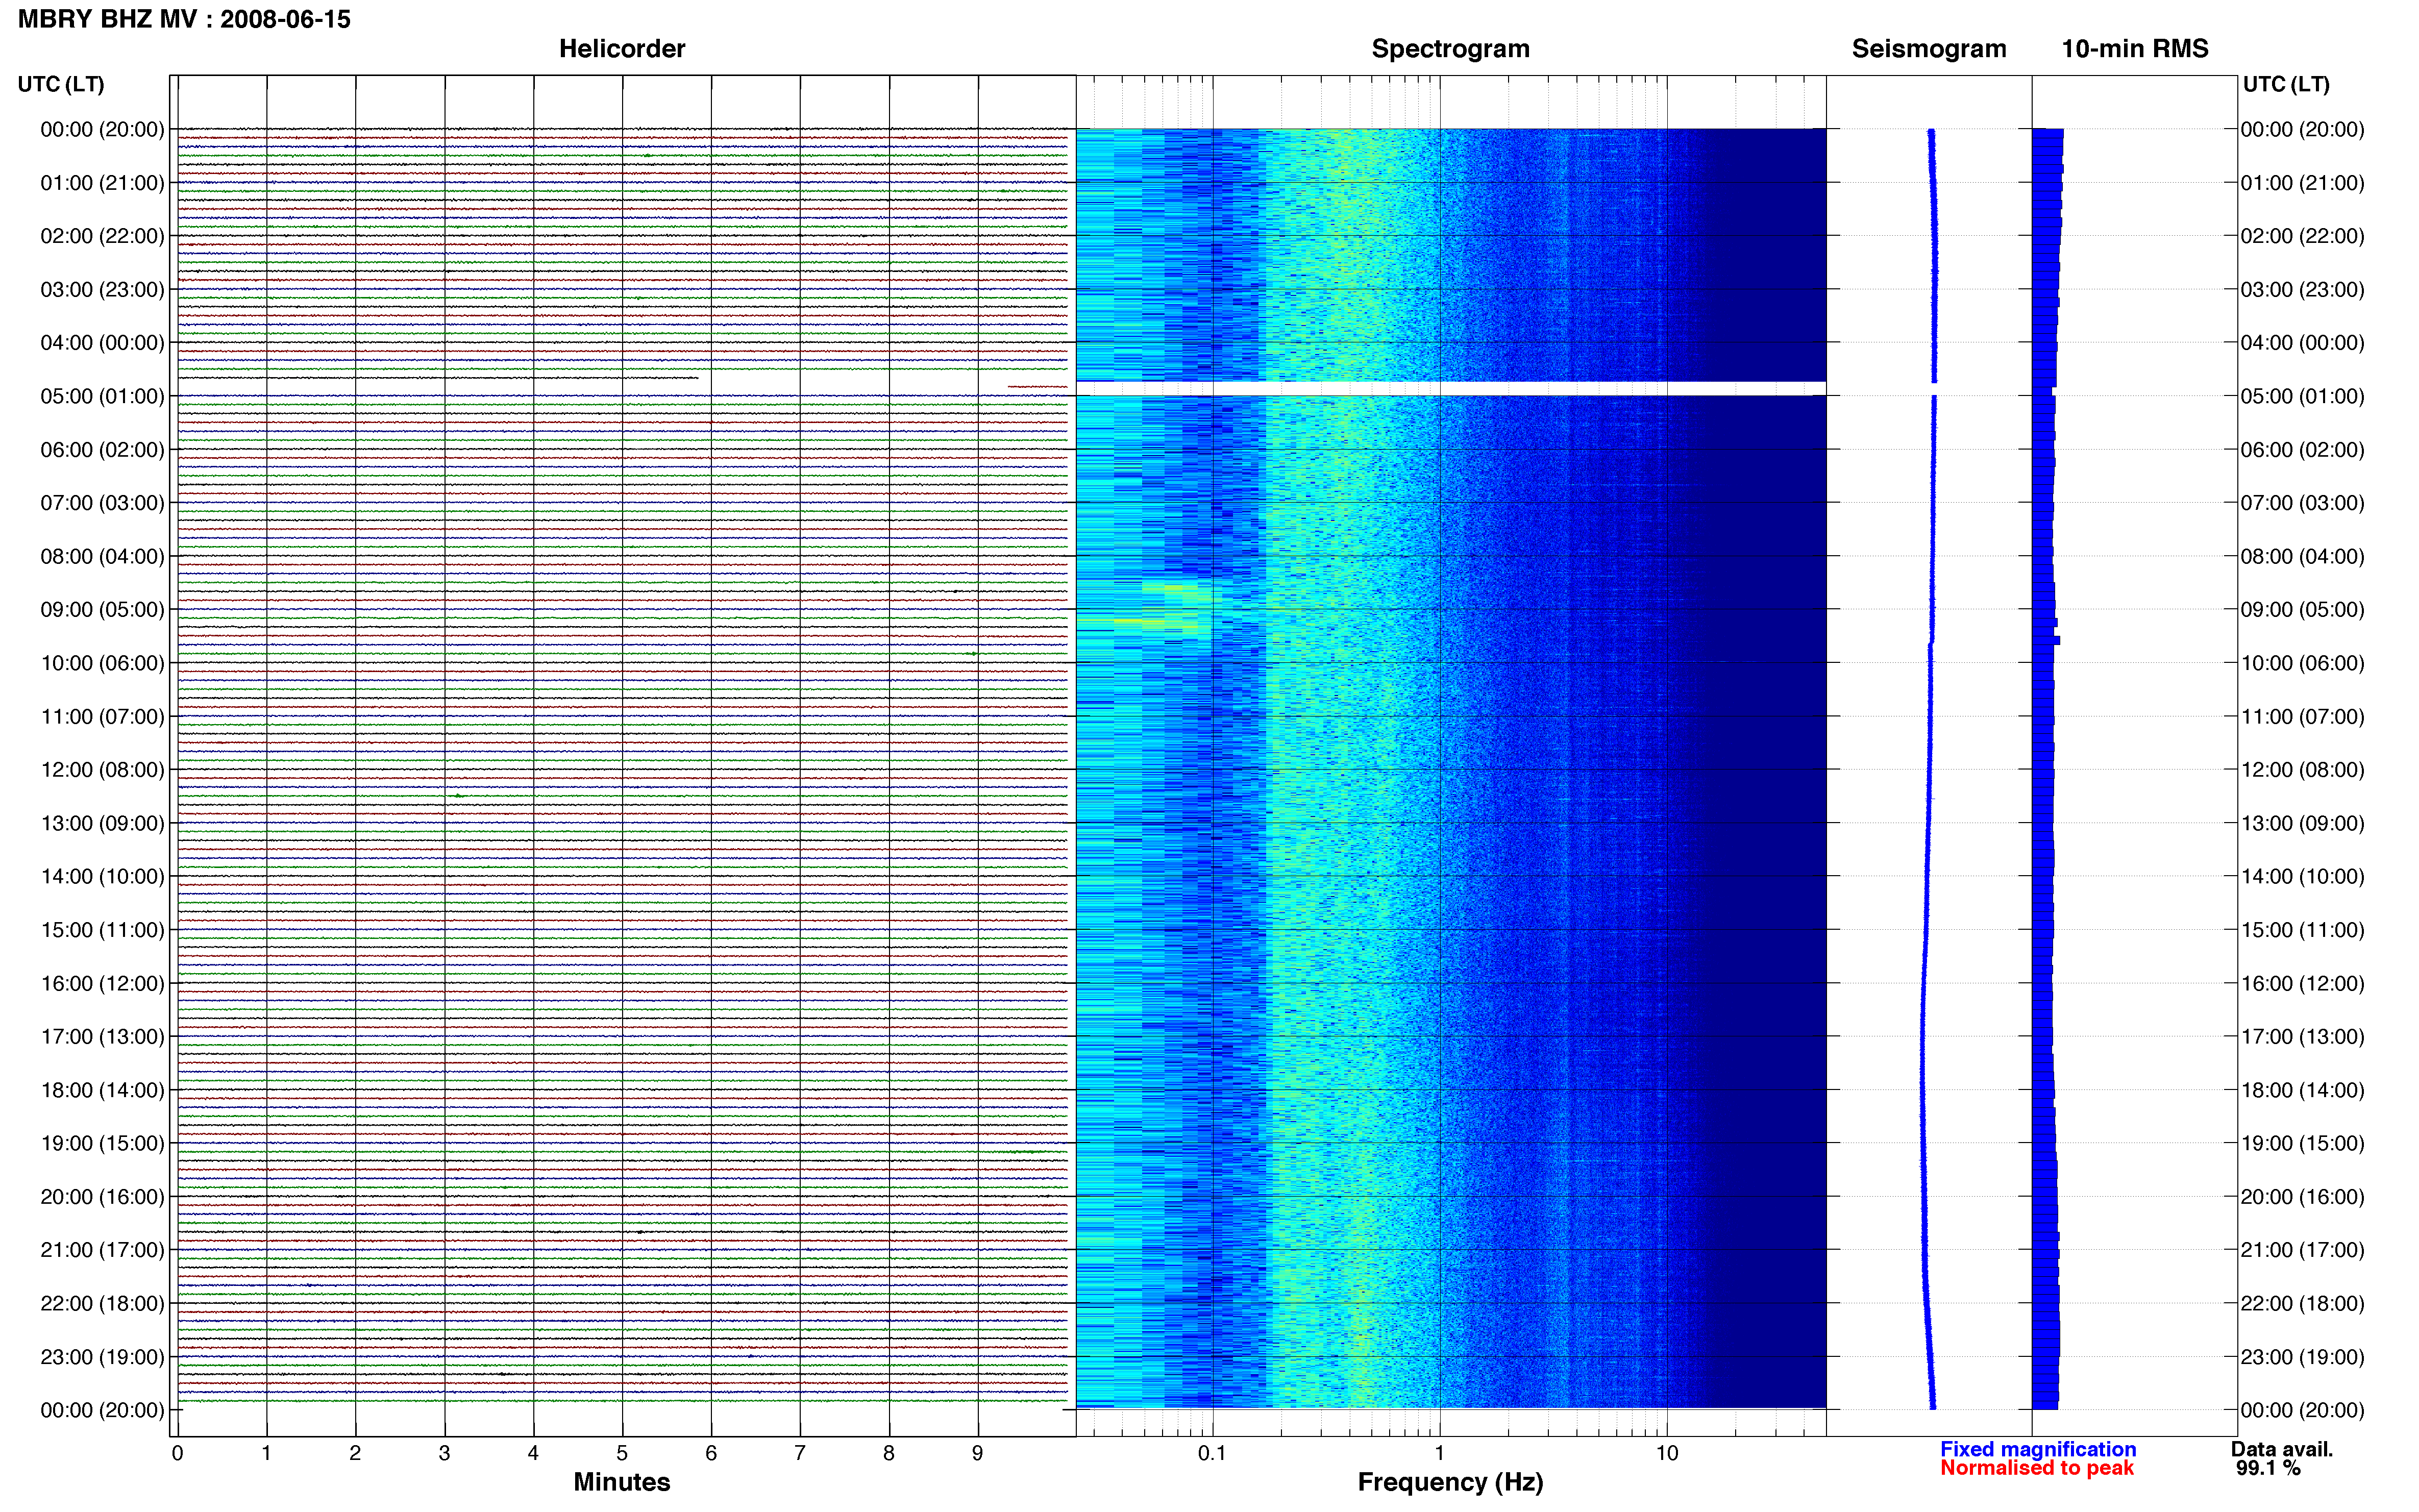Click '06:00 (02:00)' on the Helicorder time axis
This screenshot has height=1512, width=2419.
[x=102, y=450]
